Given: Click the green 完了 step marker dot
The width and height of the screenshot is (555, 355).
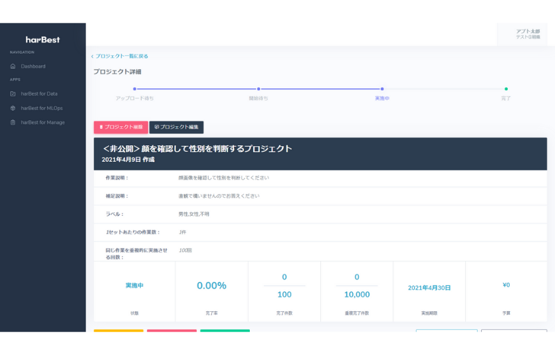Looking at the screenshot, I should pyautogui.click(x=506, y=88).
